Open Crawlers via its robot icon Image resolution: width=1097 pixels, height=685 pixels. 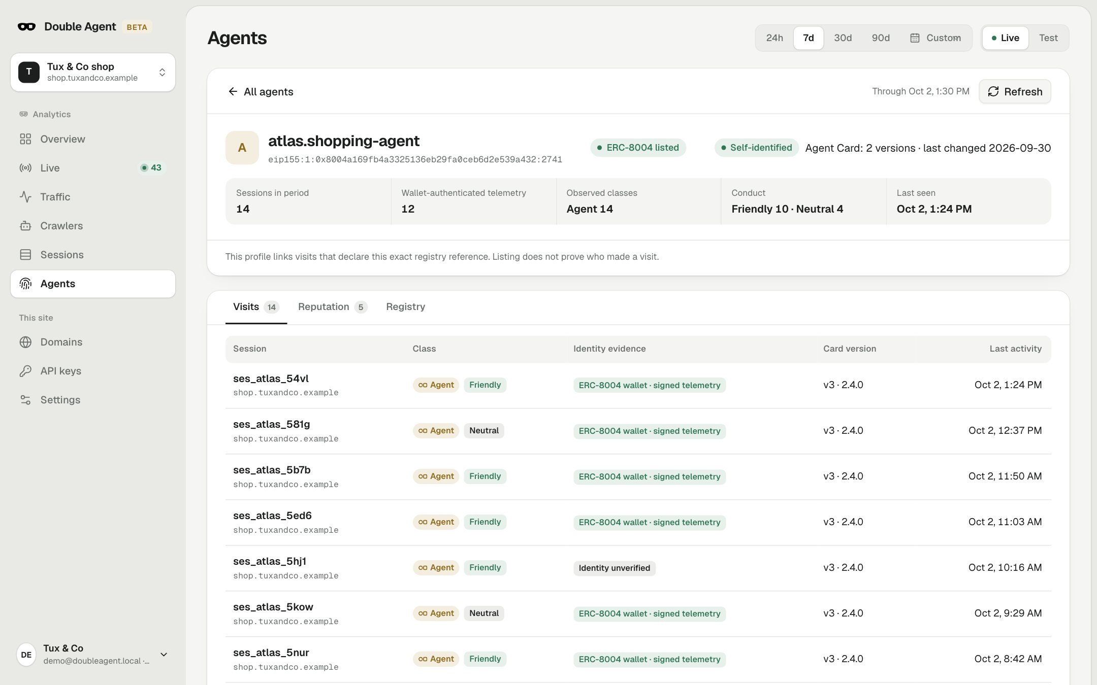(x=25, y=226)
